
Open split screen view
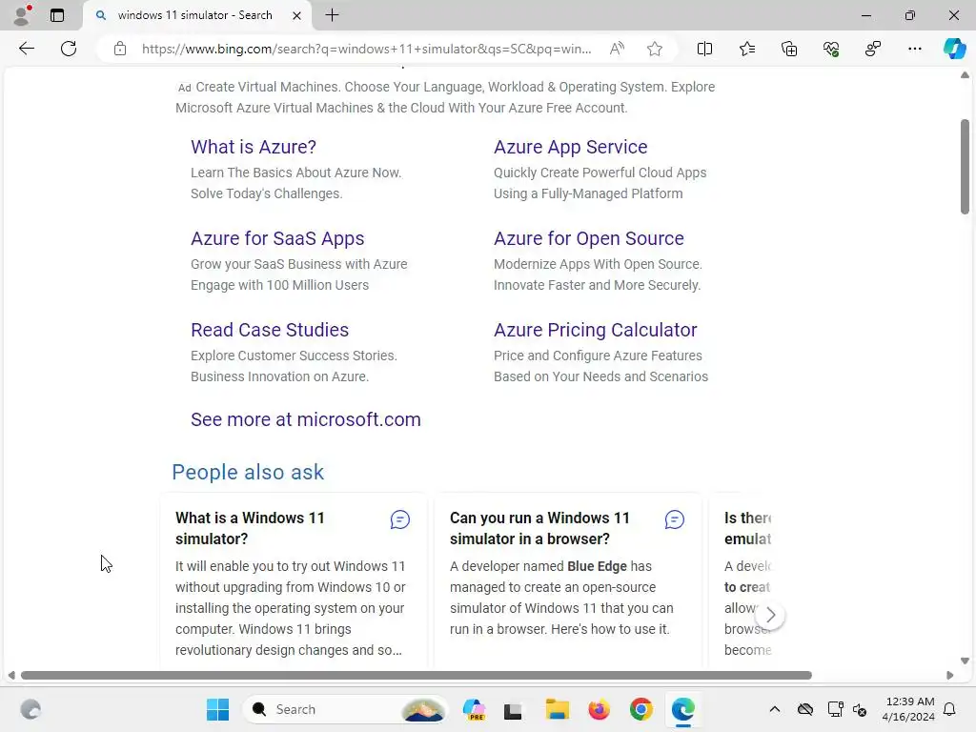(704, 49)
